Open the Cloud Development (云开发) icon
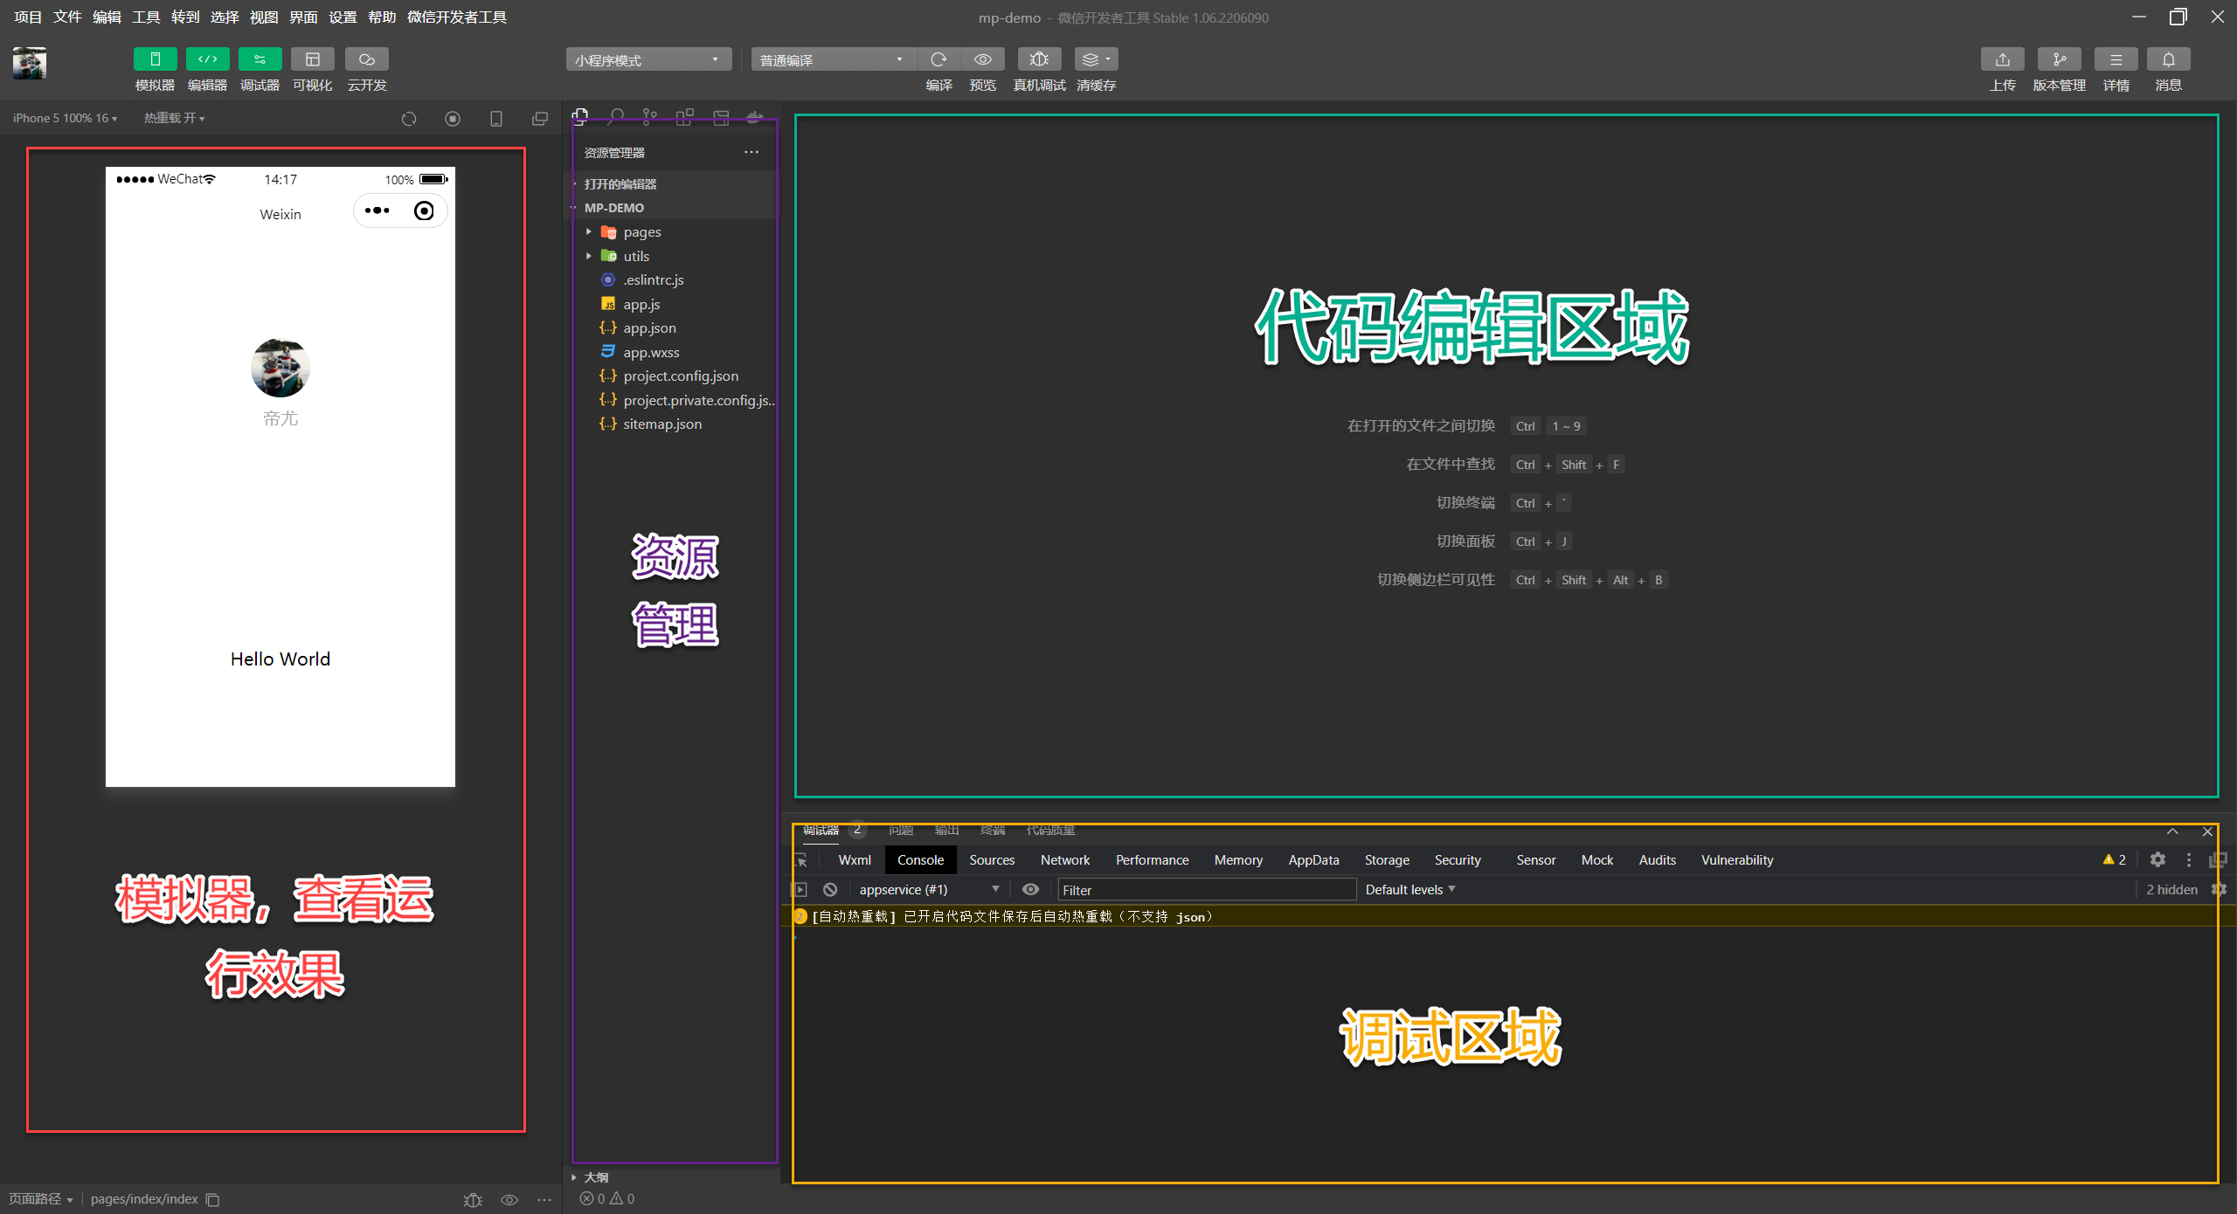Screen dimensions: 2237x1214 [x=366, y=59]
